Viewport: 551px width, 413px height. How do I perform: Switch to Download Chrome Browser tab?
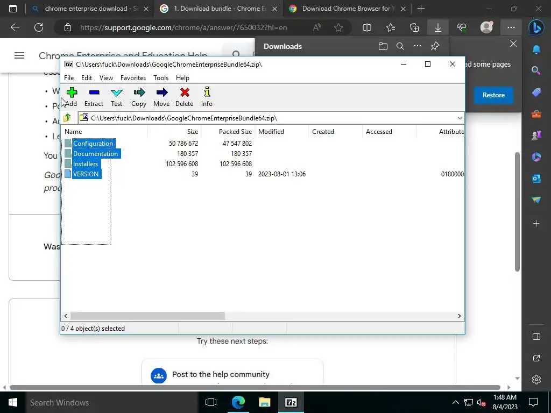click(x=346, y=9)
